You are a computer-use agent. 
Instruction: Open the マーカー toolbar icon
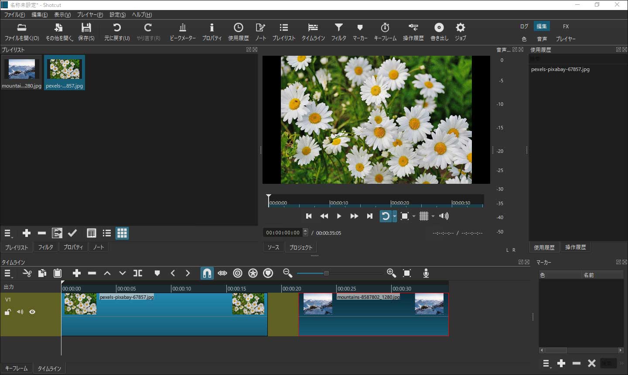click(x=360, y=32)
